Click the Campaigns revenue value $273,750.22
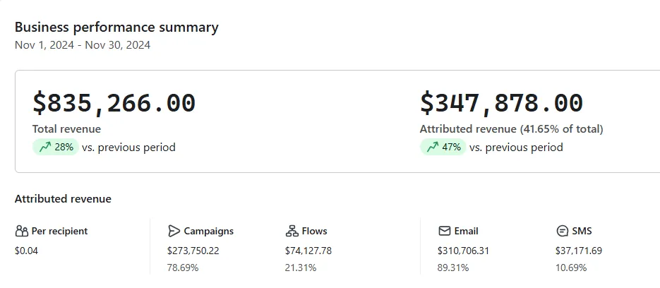The image size is (660, 288). coord(193,251)
